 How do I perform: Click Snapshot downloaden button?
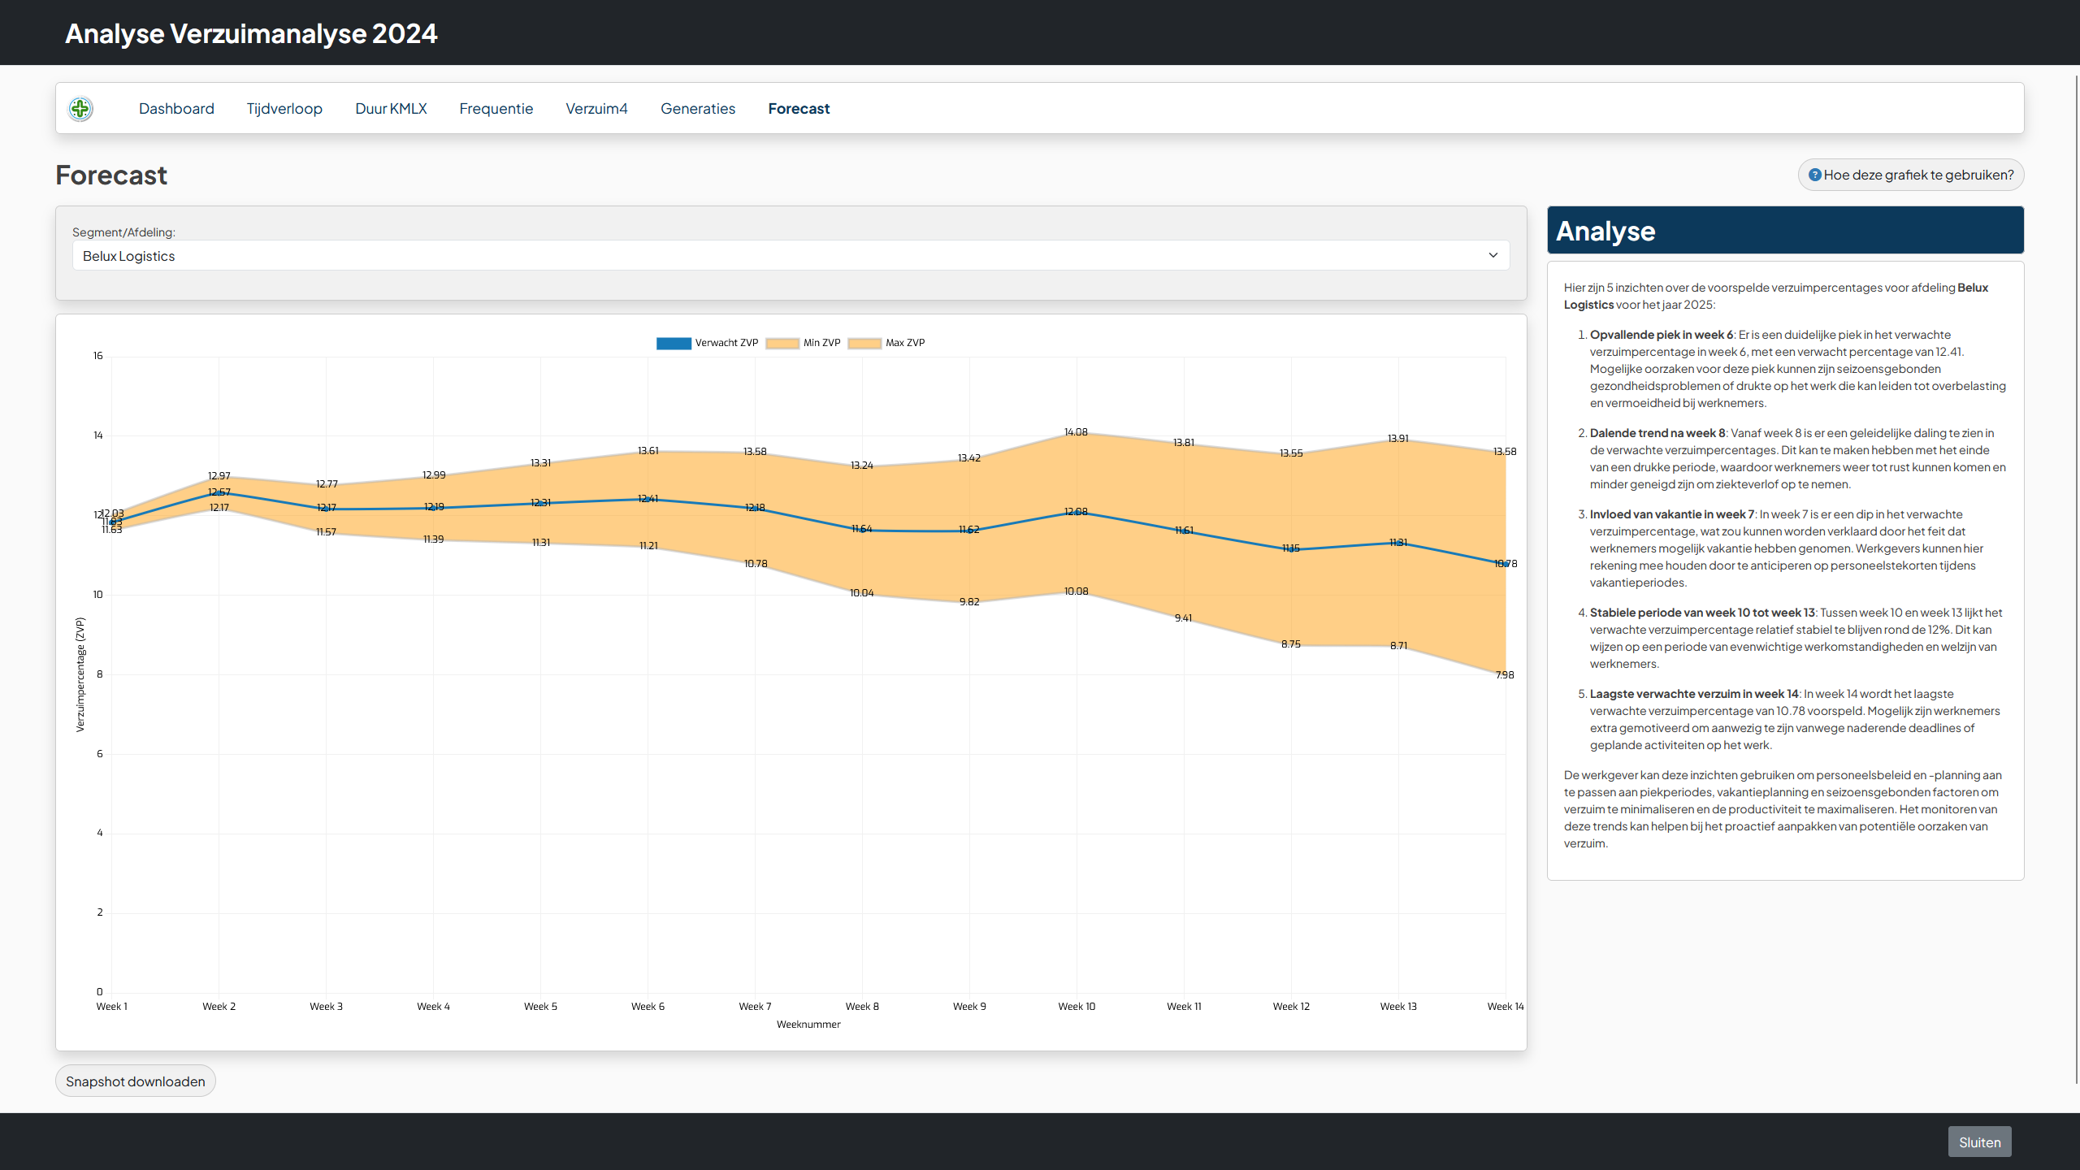point(135,1081)
